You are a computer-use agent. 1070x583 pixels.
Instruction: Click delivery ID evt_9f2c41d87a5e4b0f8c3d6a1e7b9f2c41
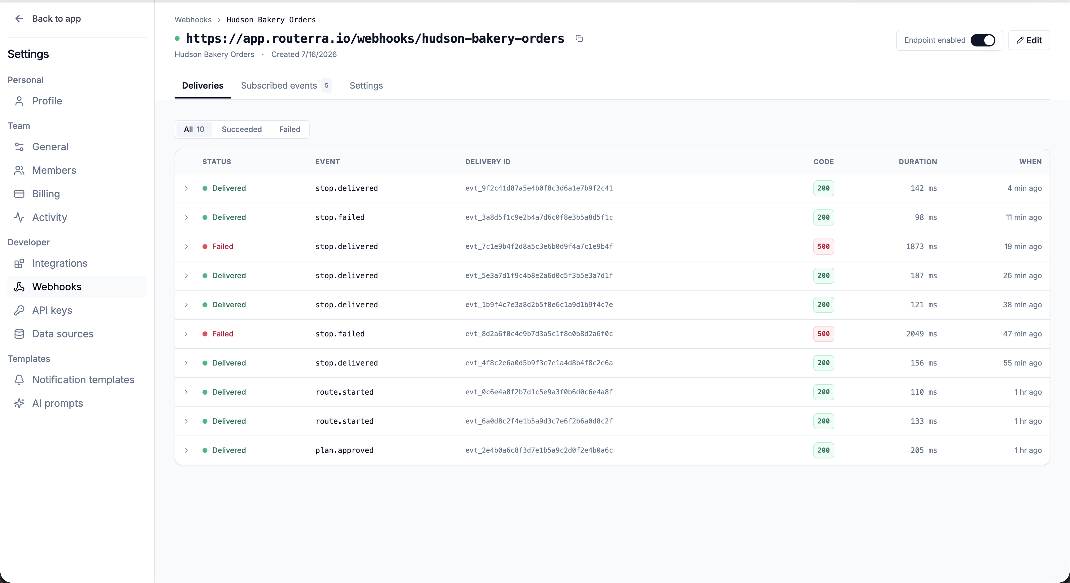[x=539, y=188]
